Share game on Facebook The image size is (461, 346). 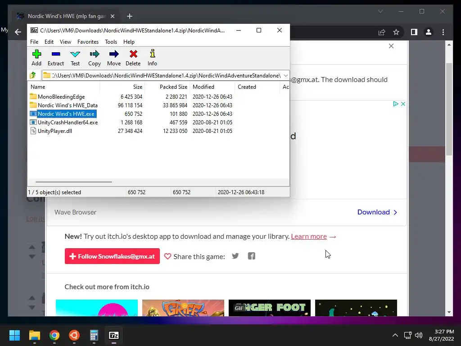(251, 256)
